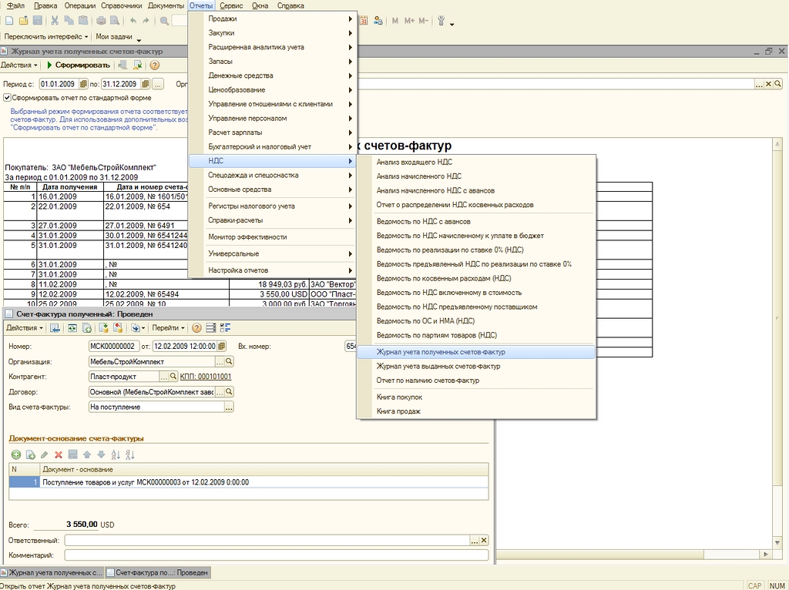
Task: Click ellipsis button next to Вид счета-фактуры
Action: 229,407
